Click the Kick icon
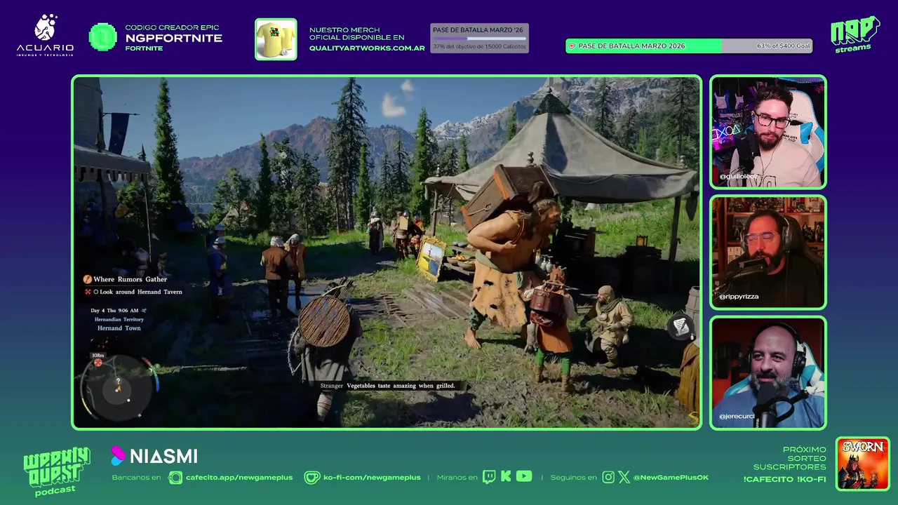 click(506, 477)
